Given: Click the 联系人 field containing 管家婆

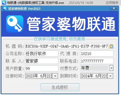Looking at the screenshot, I should [42, 61].
